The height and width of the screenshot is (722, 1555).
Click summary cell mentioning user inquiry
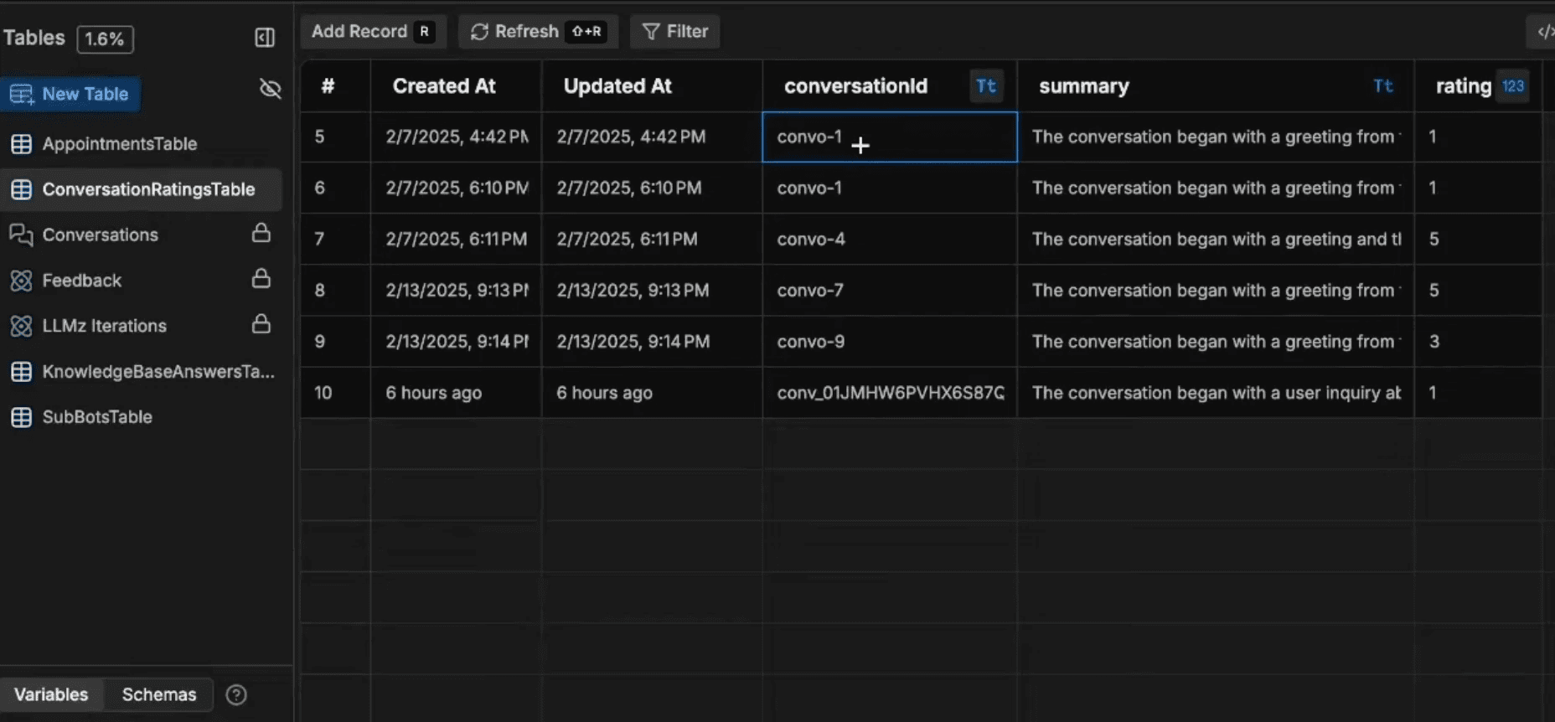point(1216,392)
